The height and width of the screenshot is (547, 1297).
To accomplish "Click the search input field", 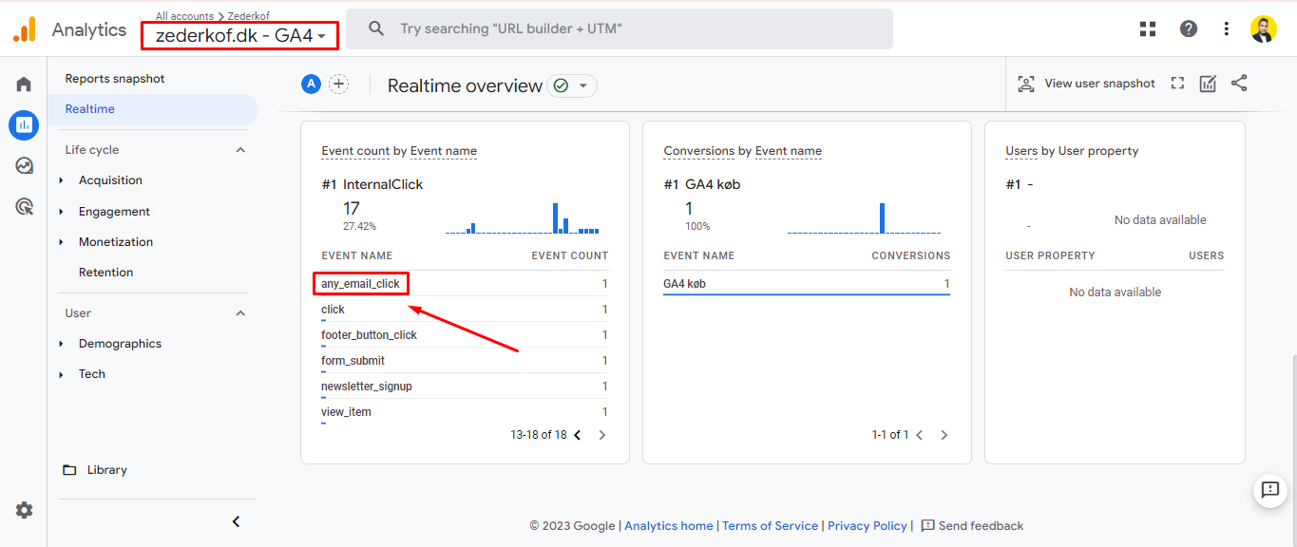I will pyautogui.click(x=619, y=29).
